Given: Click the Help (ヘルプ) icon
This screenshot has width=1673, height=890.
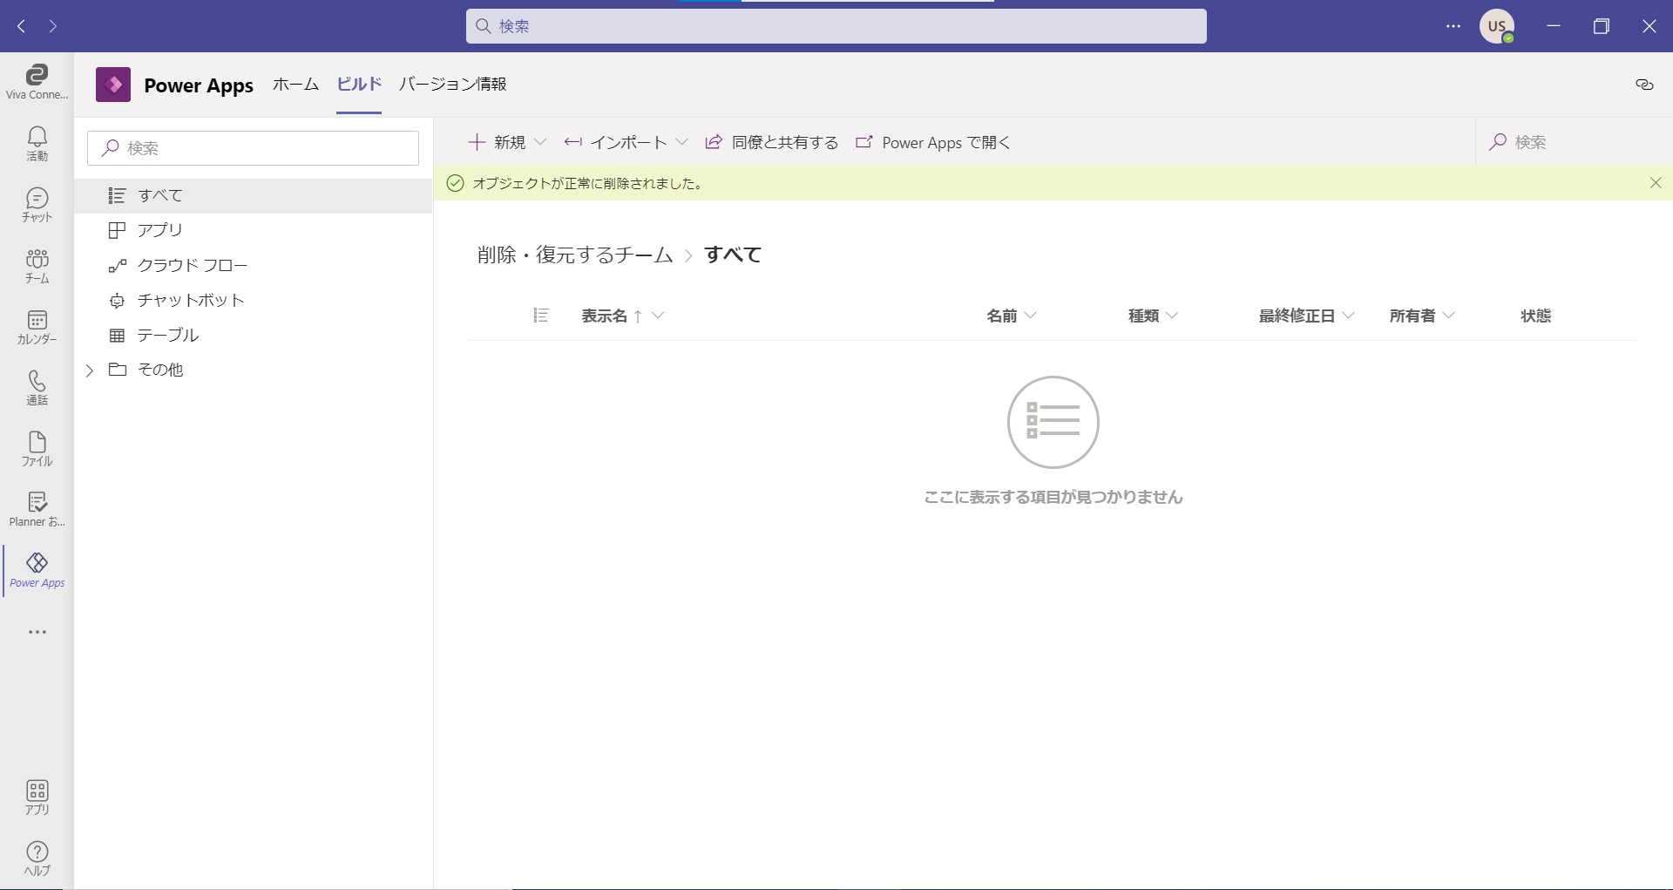Looking at the screenshot, I should 37,858.
